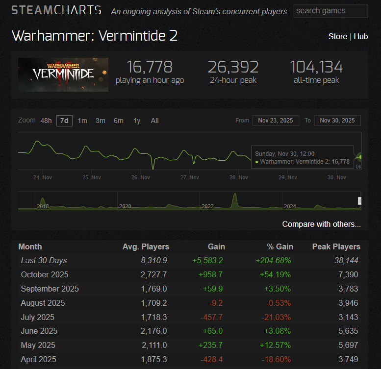Click the % Gain column header
This screenshot has width=381, height=369.
(x=280, y=246)
